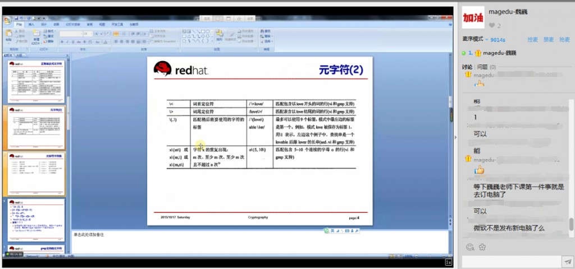Switch to the 讨论 discussion tab
This screenshot has height=269, width=575.
pos(467,67)
